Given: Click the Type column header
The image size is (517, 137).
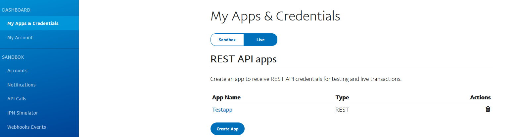Looking at the screenshot, I should (x=342, y=97).
